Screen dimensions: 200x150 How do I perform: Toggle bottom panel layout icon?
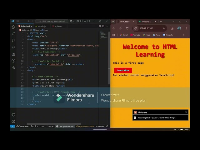(85, 21)
